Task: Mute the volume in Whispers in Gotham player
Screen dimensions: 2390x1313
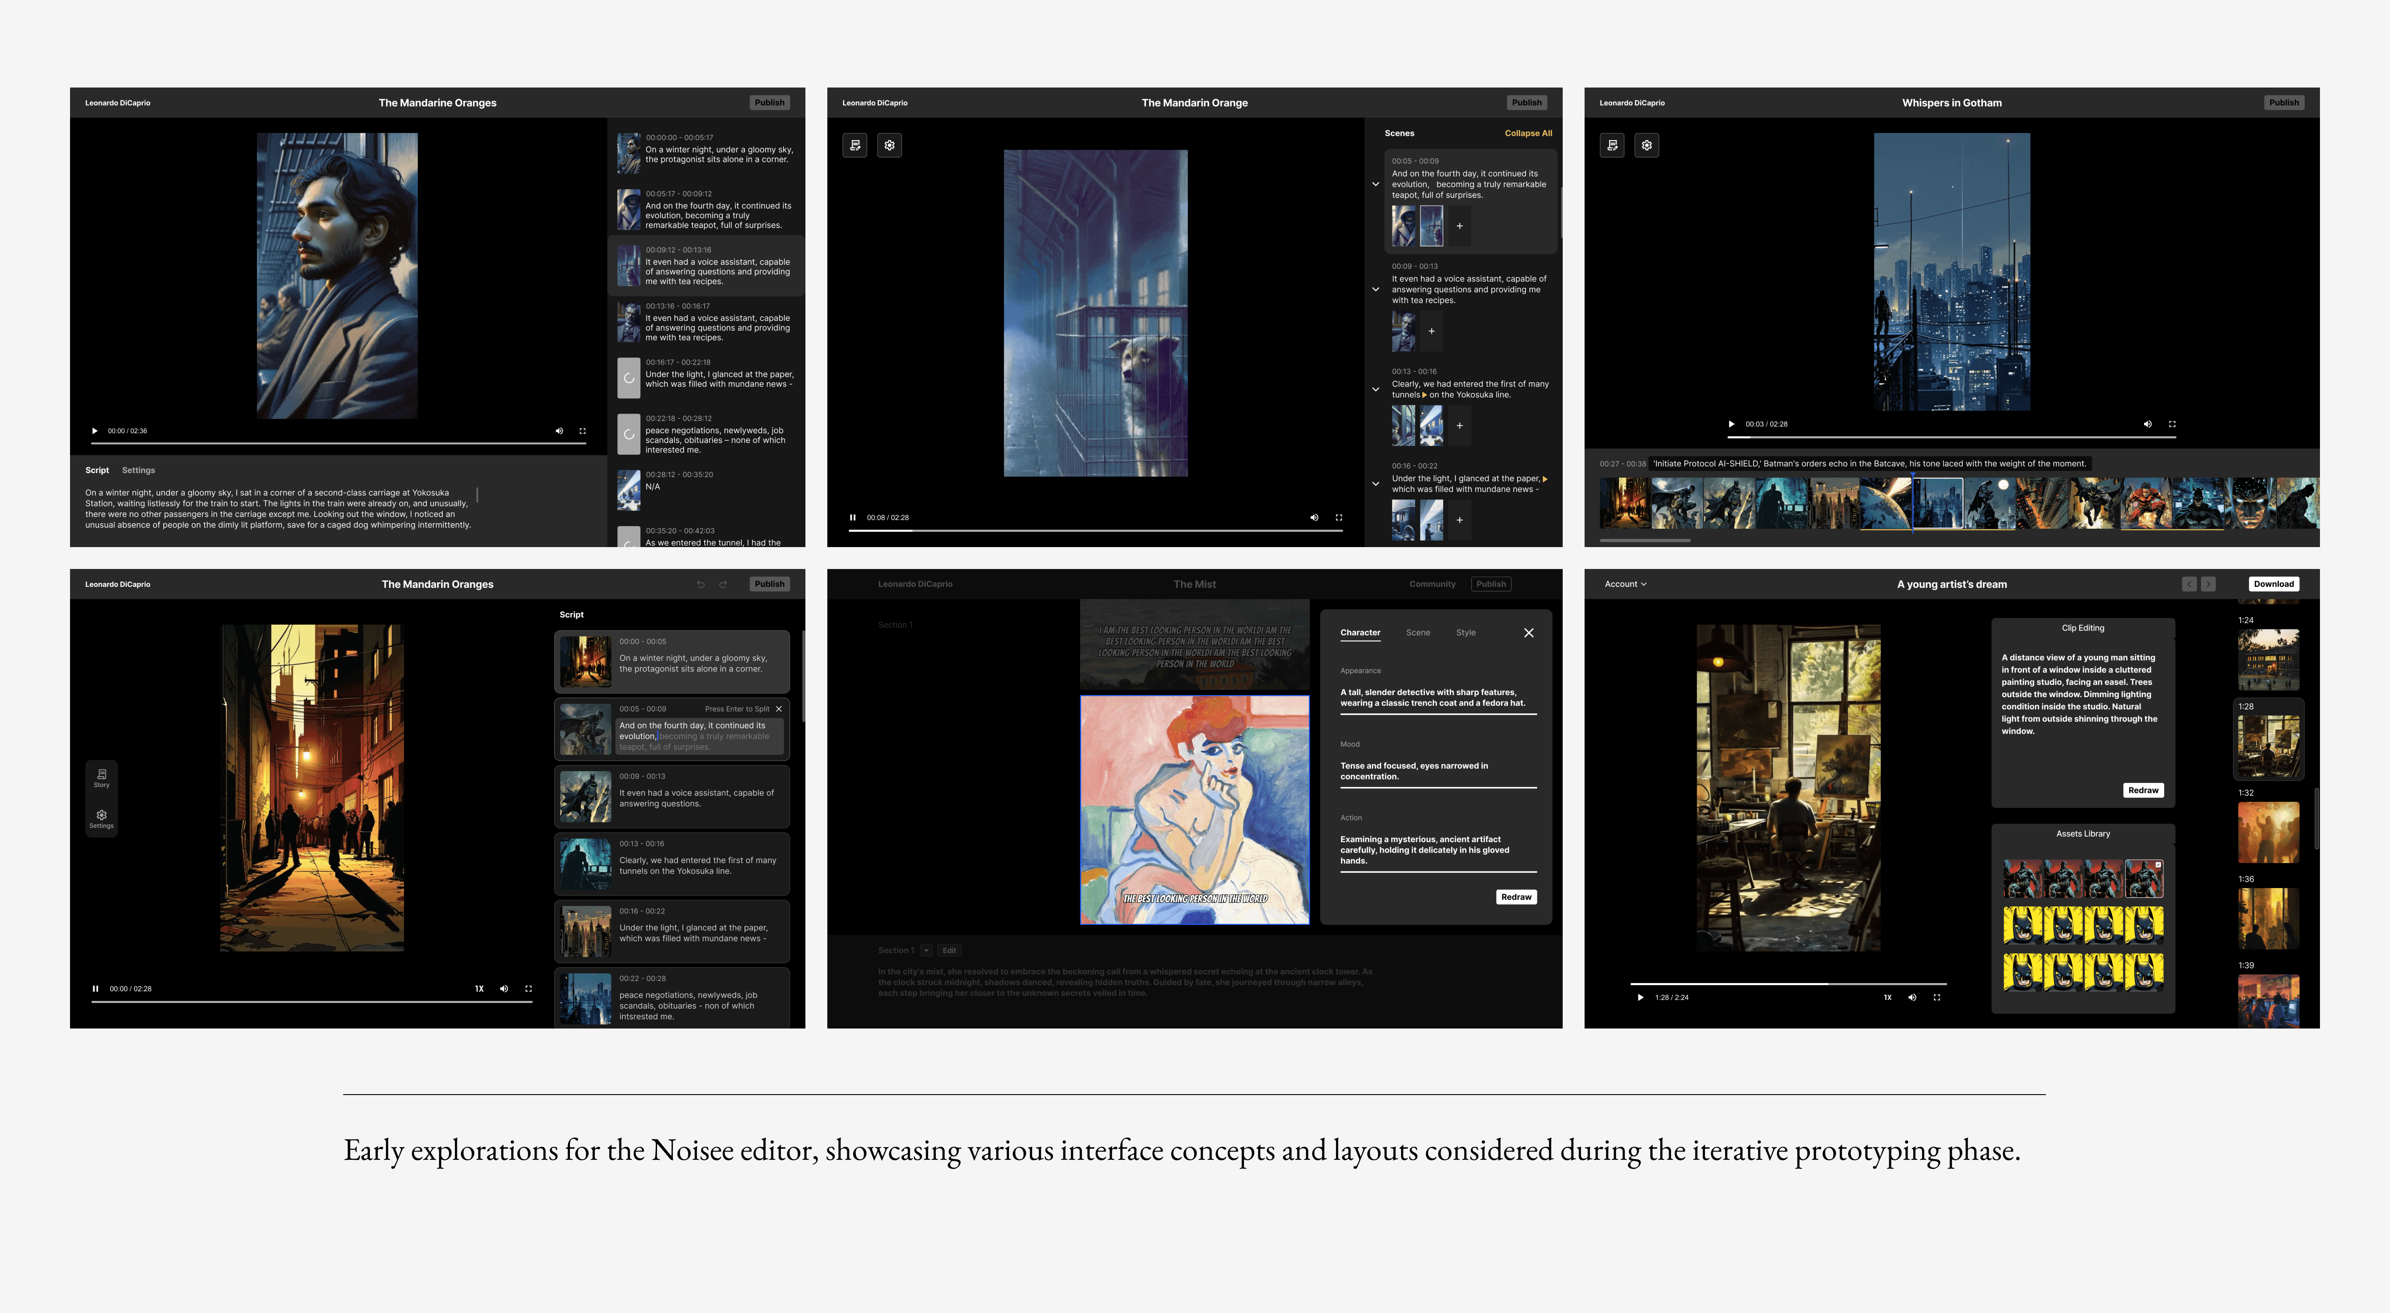Action: click(x=2147, y=424)
